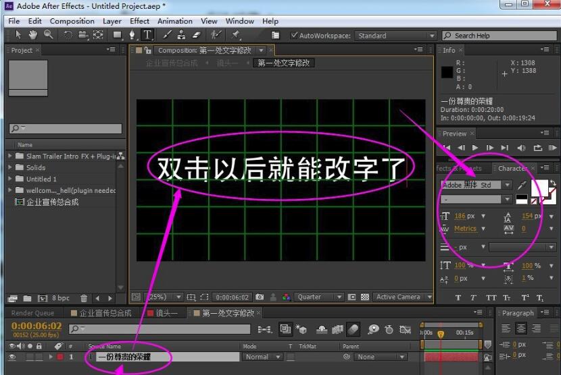Viewport: 561px width, 375px height.
Task: Select the Selection arrow tool
Action: pyautogui.click(x=19, y=35)
